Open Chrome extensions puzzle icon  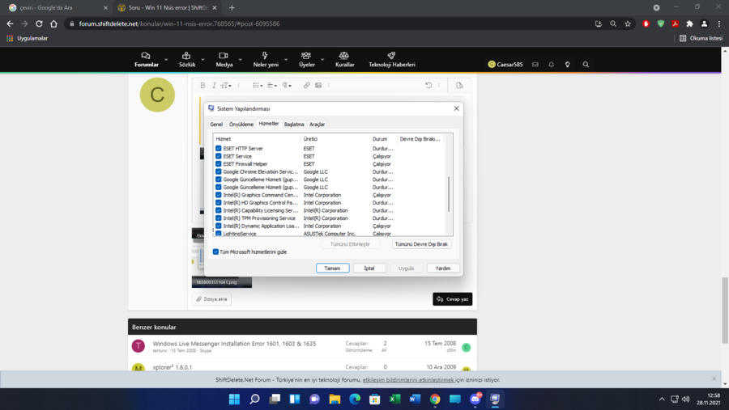pos(689,23)
